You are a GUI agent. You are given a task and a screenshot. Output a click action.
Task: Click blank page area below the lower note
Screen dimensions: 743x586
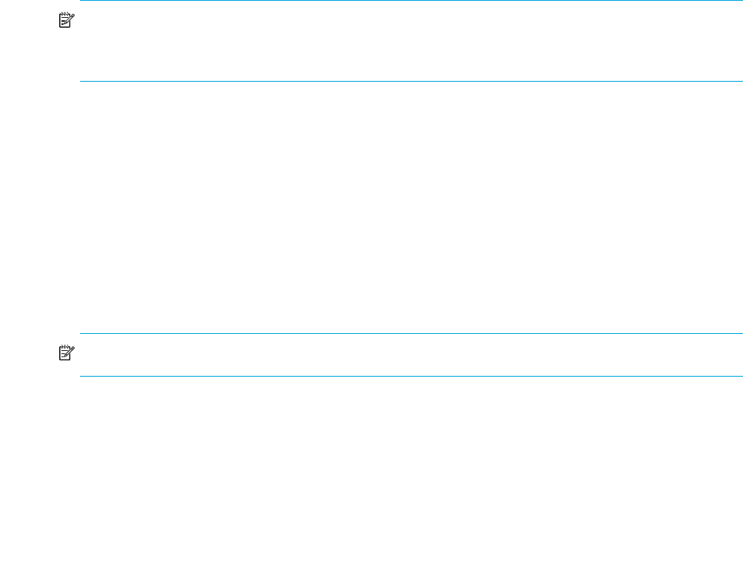coord(412,481)
